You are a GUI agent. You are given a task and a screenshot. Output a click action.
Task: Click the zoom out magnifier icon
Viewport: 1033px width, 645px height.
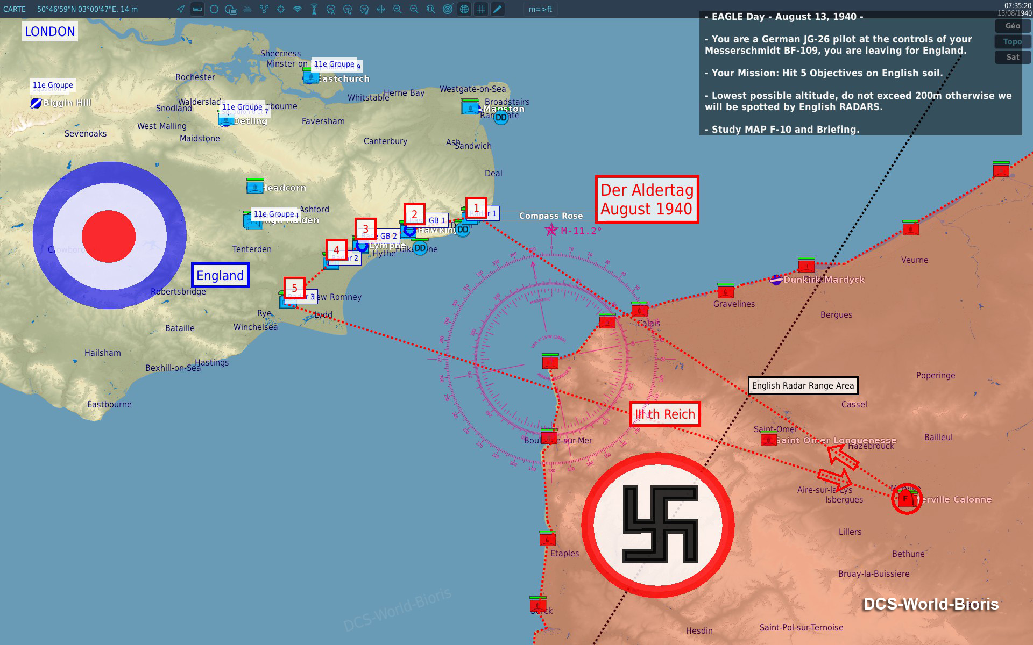[x=414, y=9]
